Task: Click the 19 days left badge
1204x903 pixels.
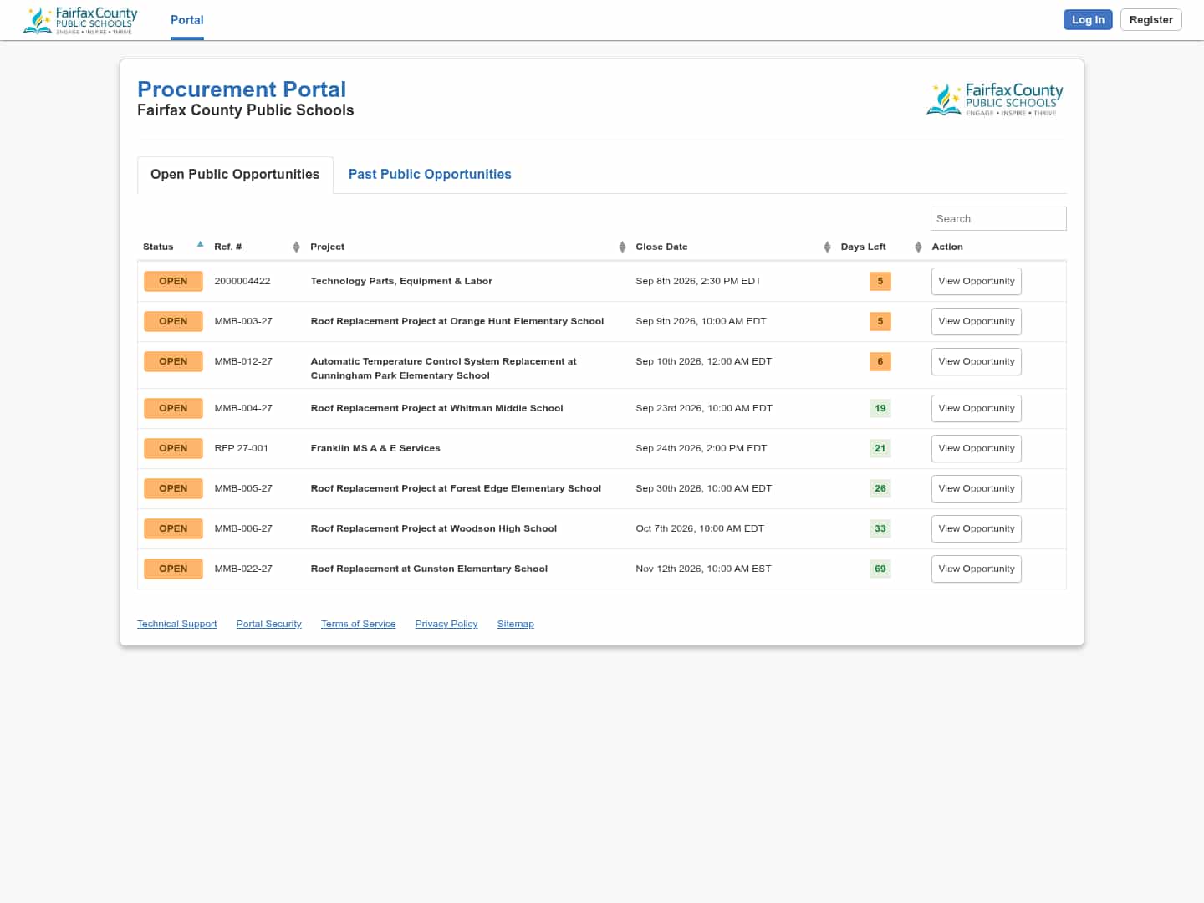Action: 880,409
